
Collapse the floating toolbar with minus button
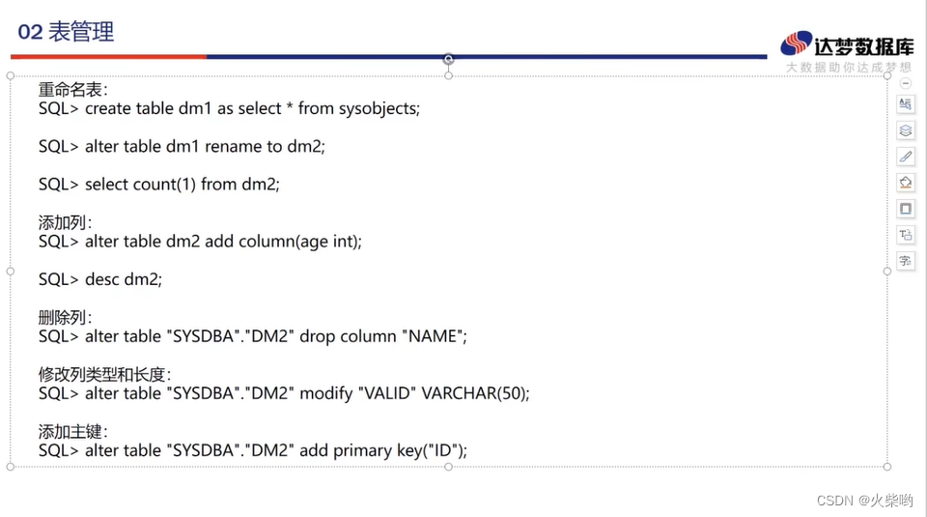point(905,83)
